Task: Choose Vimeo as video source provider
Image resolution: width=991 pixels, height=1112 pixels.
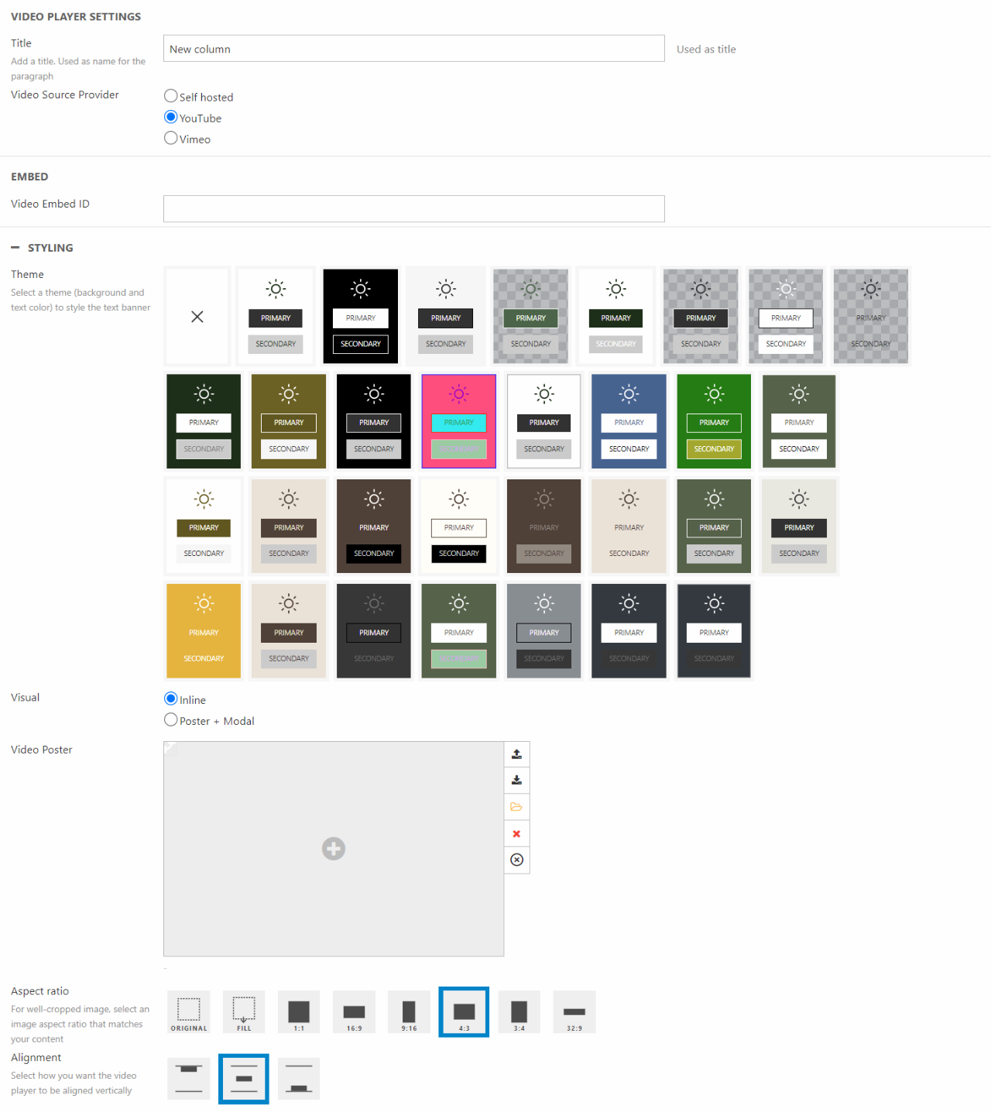Action: click(171, 138)
